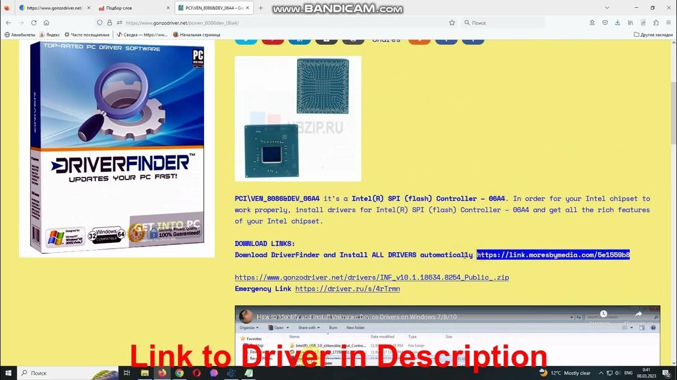Open the library history icon
This screenshot has height=380, width=677.
pos(630,23)
